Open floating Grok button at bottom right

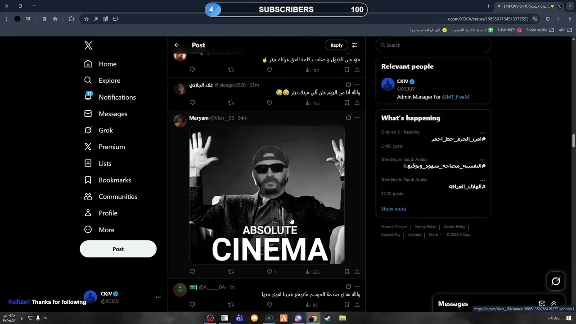556,281
